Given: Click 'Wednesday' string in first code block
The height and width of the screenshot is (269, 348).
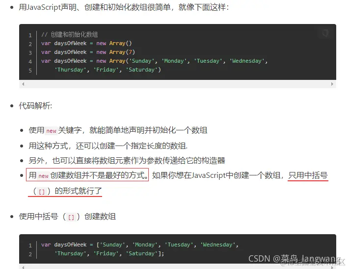Looking at the screenshot, I should [x=247, y=61].
